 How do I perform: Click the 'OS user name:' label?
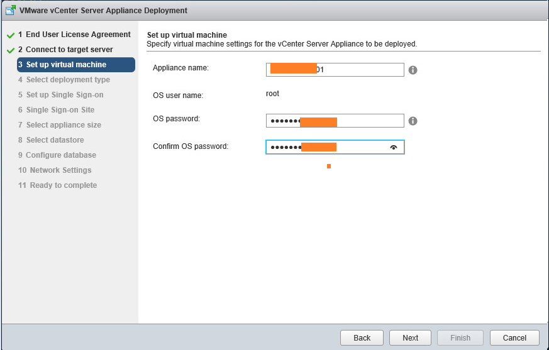pyautogui.click(x=178, y=96)
